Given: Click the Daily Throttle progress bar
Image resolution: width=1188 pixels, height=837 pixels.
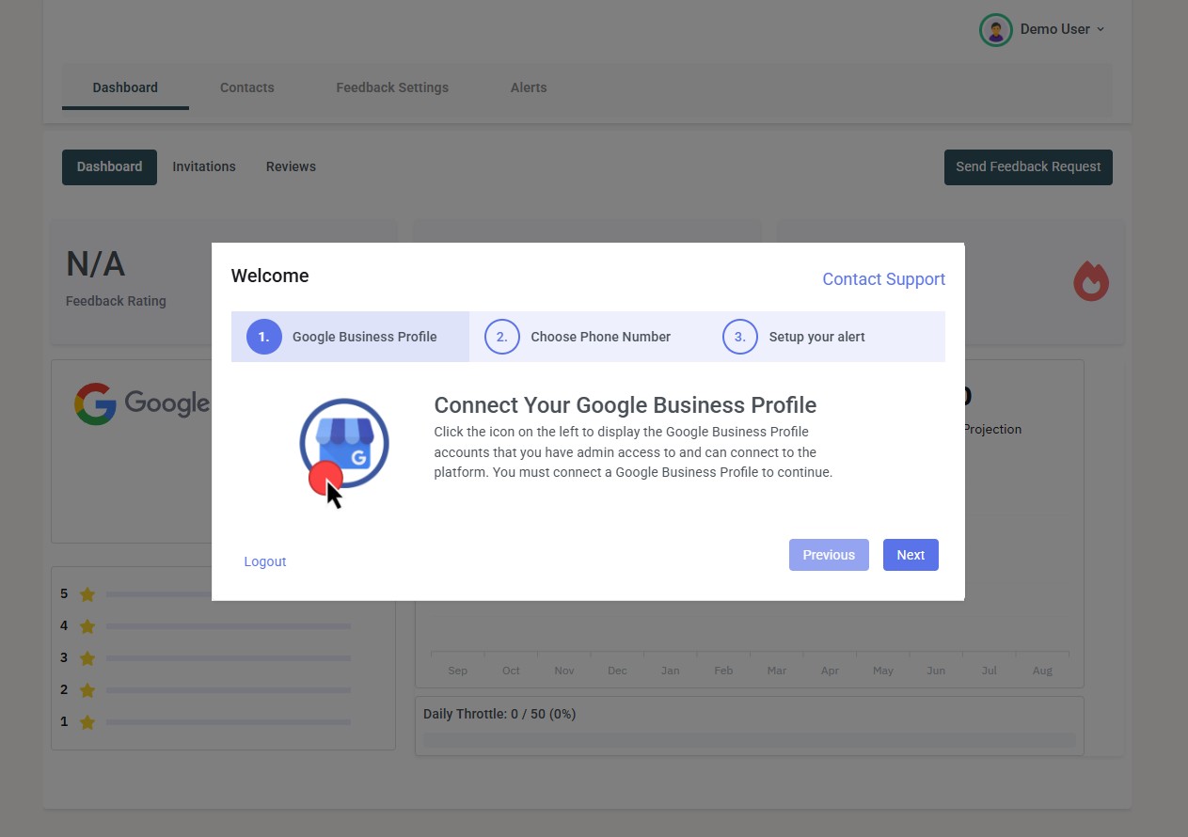Looking at the screenshot, I should click(750, 740).
